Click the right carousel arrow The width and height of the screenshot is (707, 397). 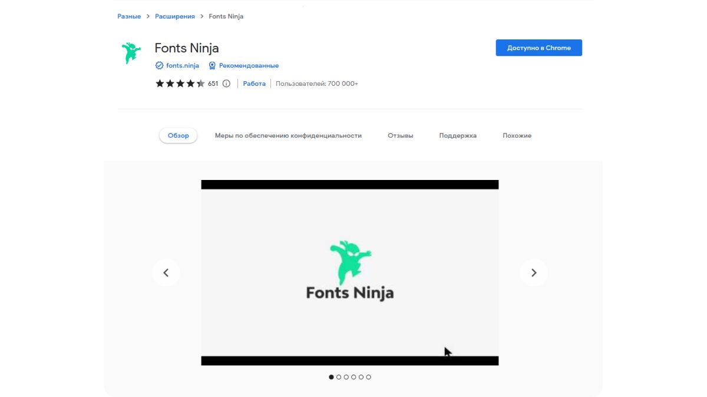point(534,272)
